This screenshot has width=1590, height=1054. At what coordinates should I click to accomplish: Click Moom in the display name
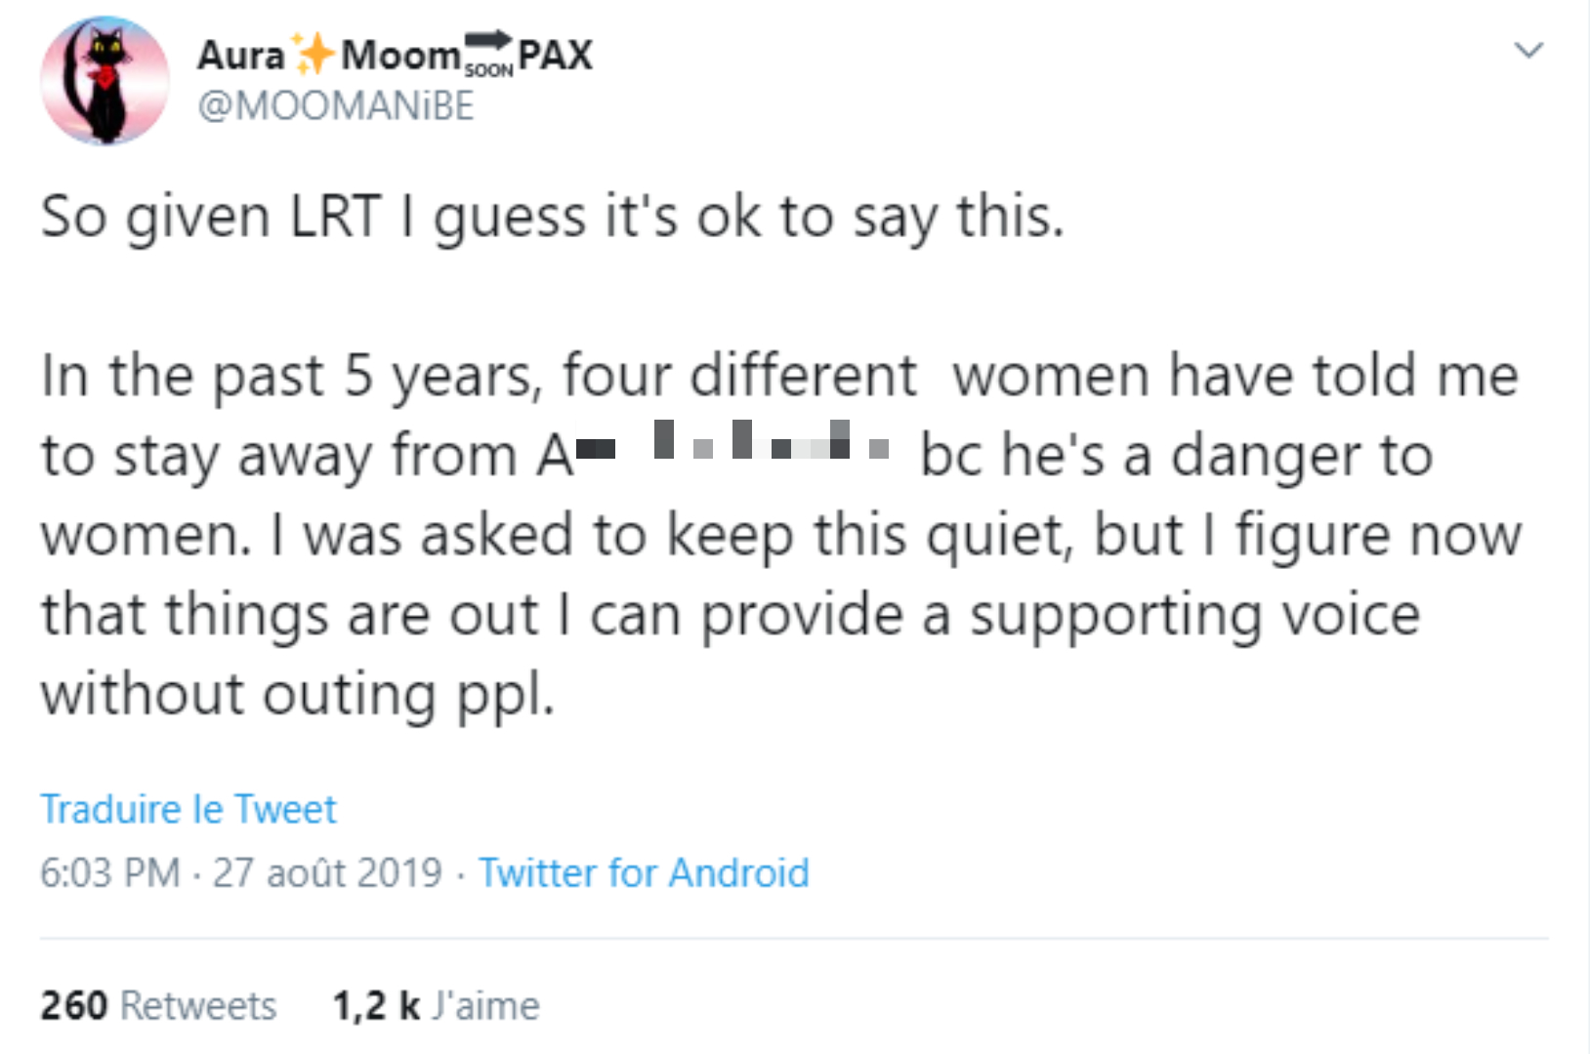click(x=400, y=55)
